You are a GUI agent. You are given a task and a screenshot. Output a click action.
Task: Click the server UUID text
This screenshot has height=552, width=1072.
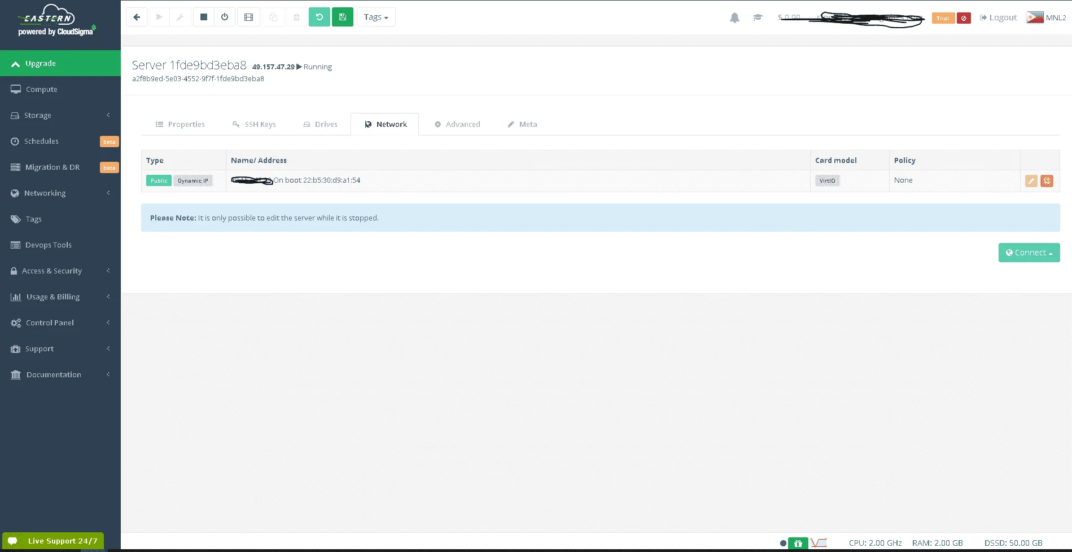coord(198,78)
